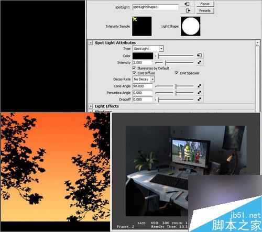
Task: Click the Penumbra Angle value field
Action: coord(143,93)
